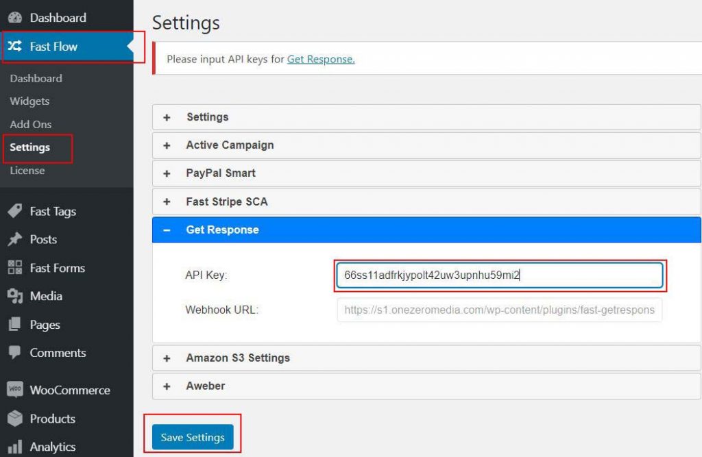Click the Fast Tags tag icon
The width and height of the screenshot is (702, 457).
point(15,211)
